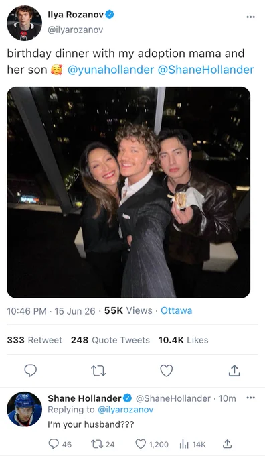View analytics icon showing 14K views
Viewport: 265px width, 456px height.
click(x=193, y=444)
